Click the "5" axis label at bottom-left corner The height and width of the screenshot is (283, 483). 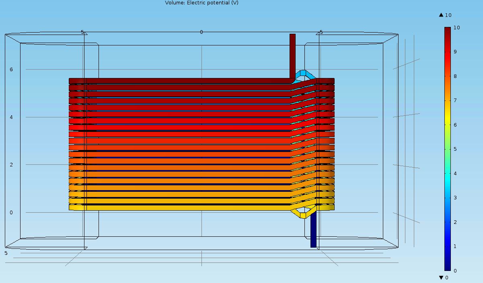[x=6, y=253]
